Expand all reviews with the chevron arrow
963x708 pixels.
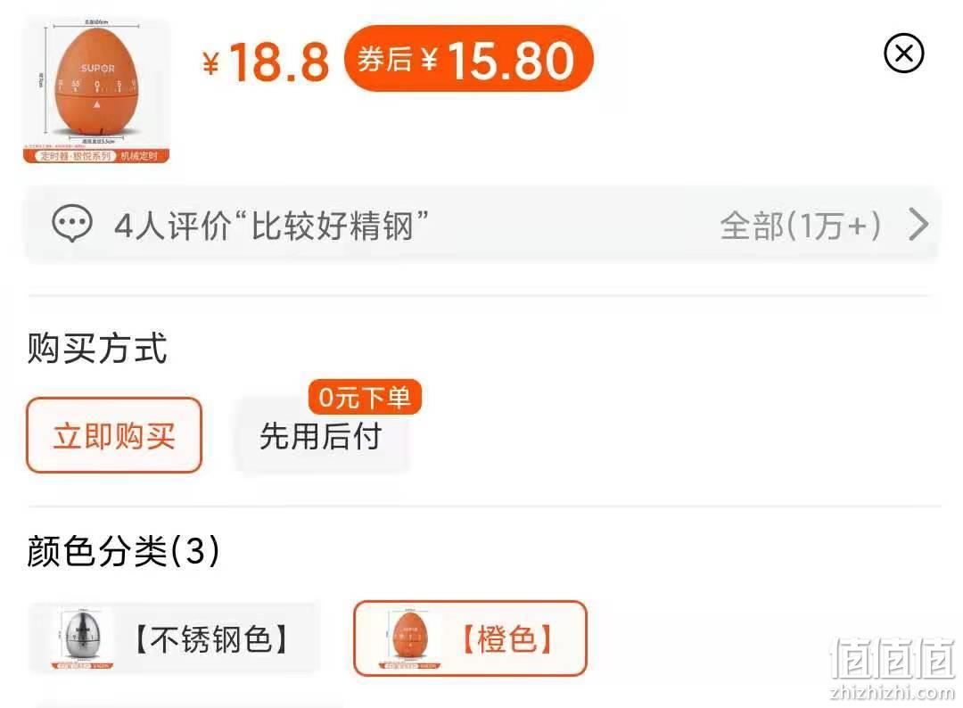tap(918, 225)
